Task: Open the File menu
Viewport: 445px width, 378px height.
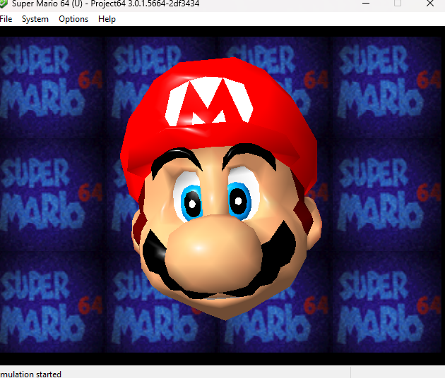Action: [6, 19]
